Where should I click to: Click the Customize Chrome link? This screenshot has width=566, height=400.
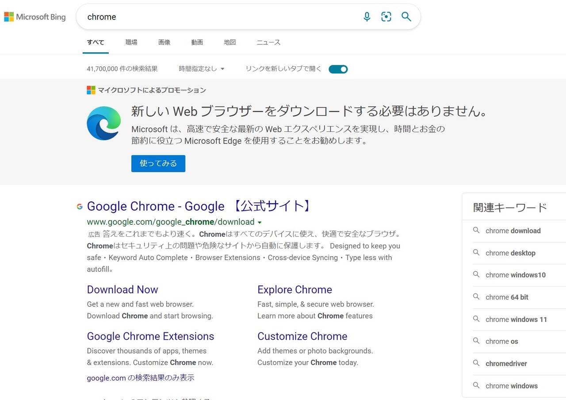point(302,336)
